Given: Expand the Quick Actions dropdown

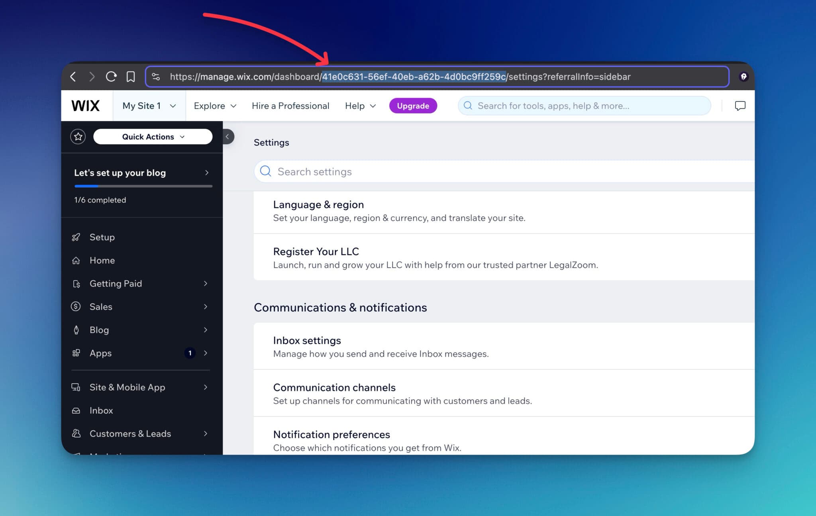Looking at the screenshot, I should tap(153, 137).
